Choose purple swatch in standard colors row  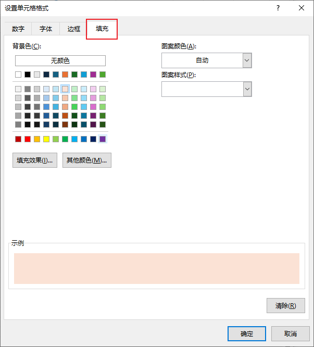103,139
